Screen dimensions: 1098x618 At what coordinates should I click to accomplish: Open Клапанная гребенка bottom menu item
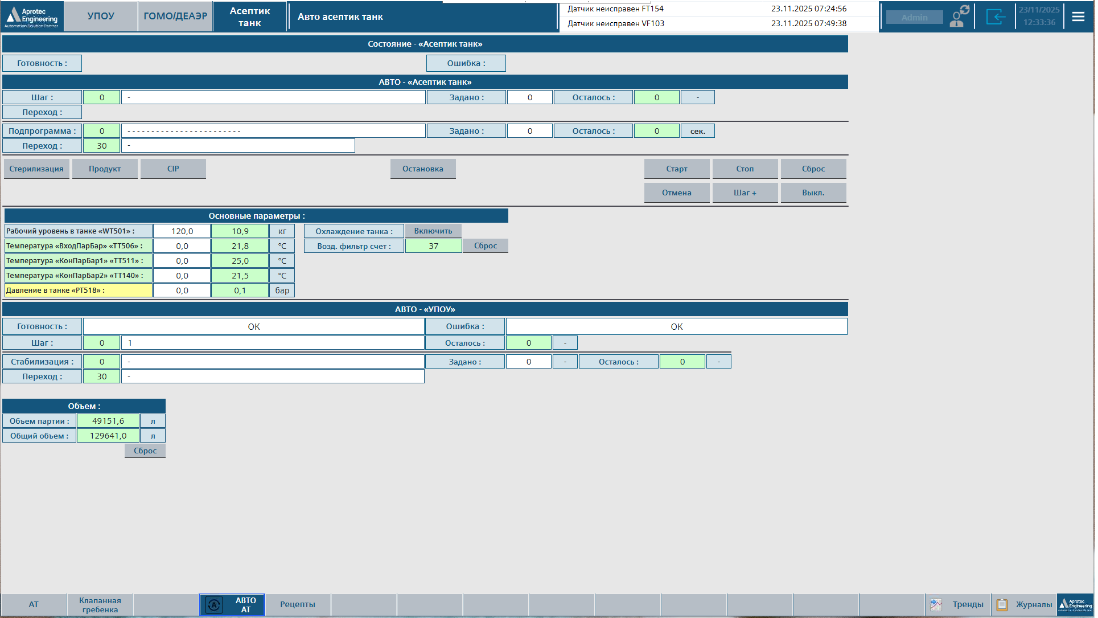[x=100, y=604]
